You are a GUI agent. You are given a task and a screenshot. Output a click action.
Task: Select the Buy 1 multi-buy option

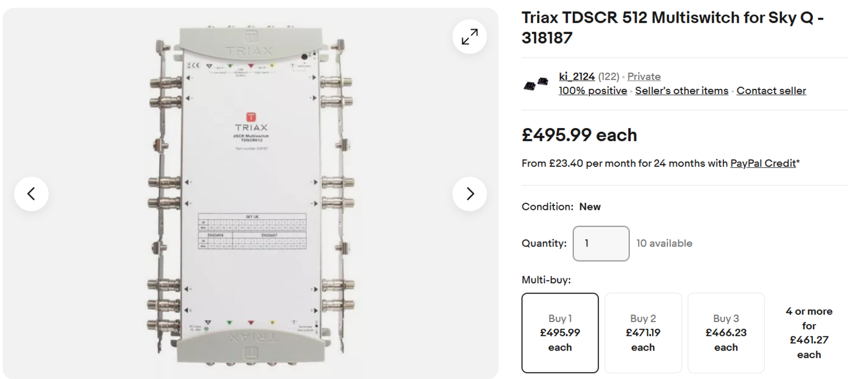click(x=560, y=333)
